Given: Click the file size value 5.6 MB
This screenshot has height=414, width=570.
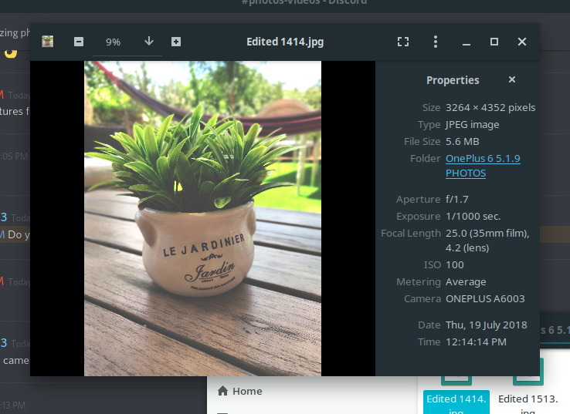Looking at the screenshot, I should [x=463, y=142].
